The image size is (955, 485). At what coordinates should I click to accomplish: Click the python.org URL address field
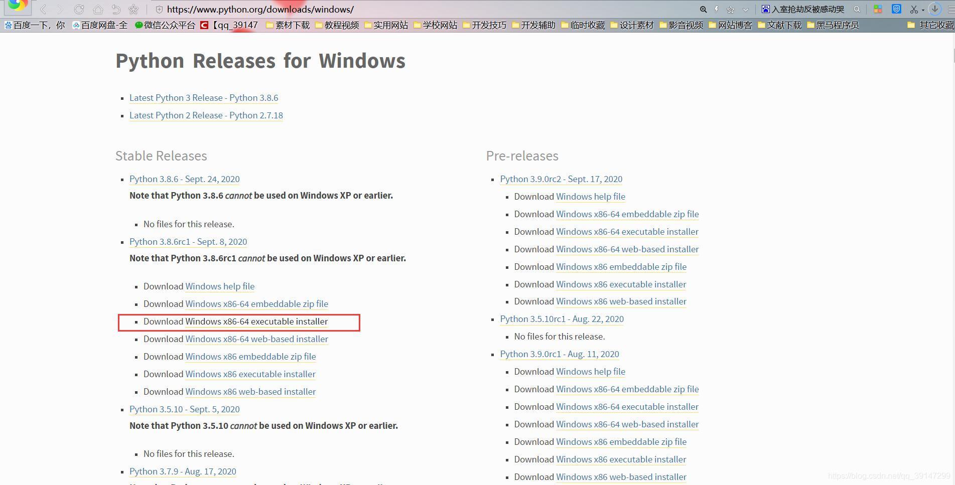[260, 10]
